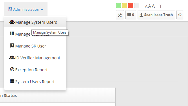The height and width of the screenshot is (106, 188).
Task: Choose the yellow color theme swatch
Action: click(125, 6)
